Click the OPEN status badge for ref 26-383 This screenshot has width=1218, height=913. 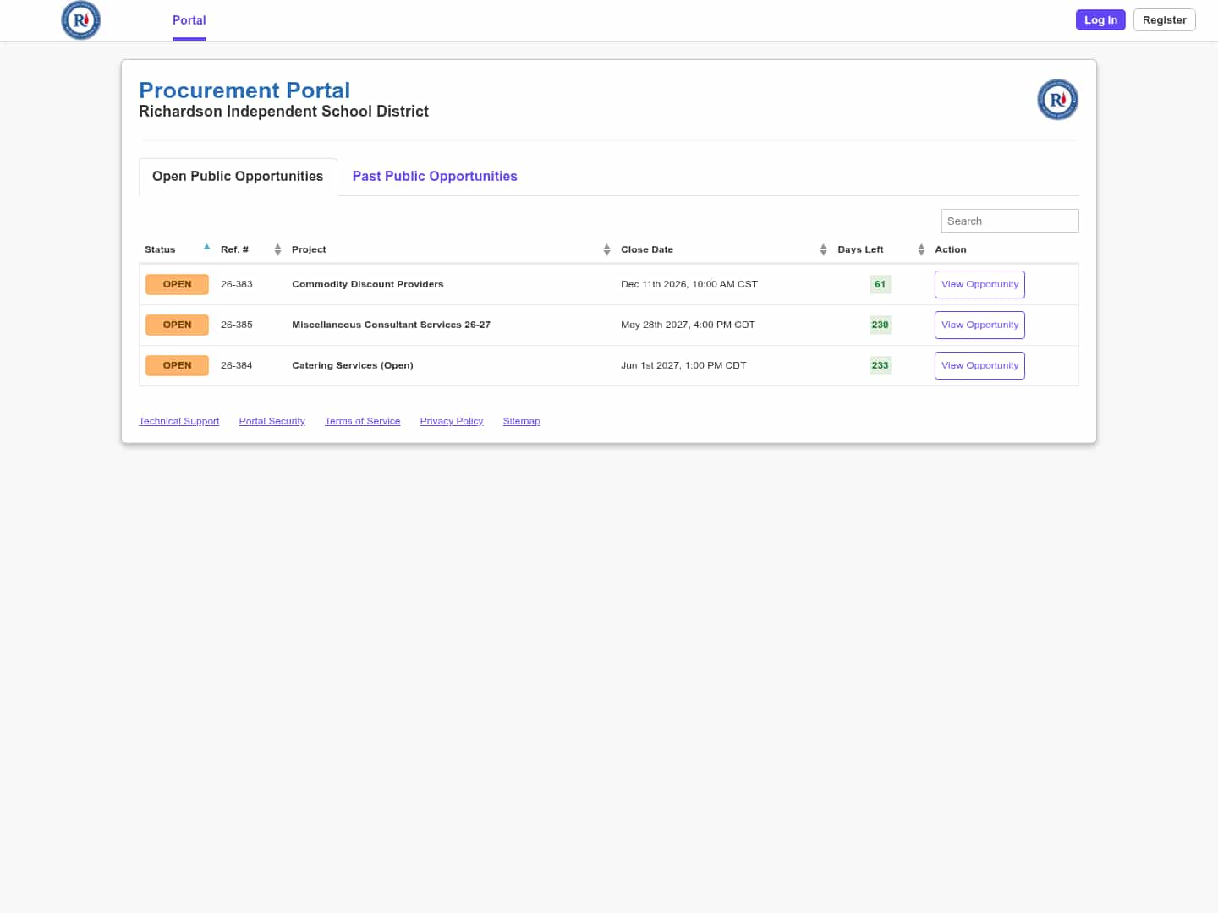(178, 284)
